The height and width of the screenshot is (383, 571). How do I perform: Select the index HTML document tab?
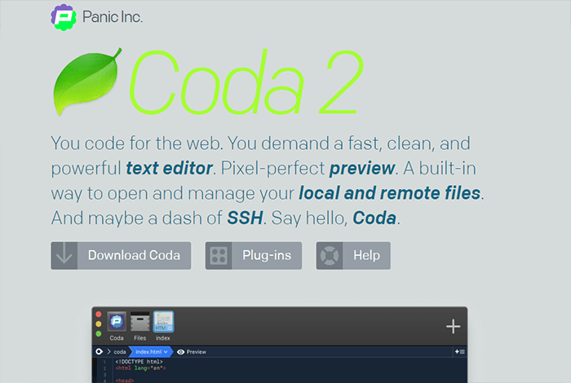click(x=163, y=322)
